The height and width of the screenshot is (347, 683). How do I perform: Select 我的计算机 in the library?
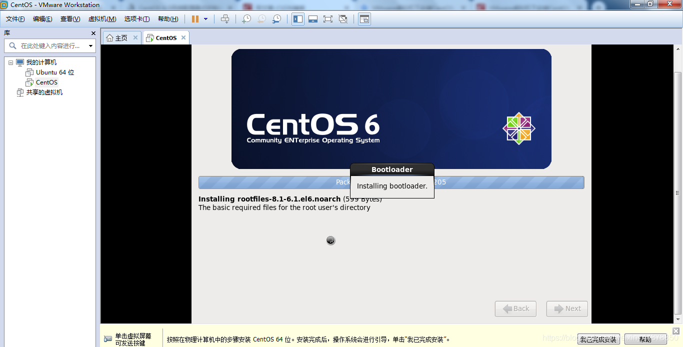click(41, 62)
